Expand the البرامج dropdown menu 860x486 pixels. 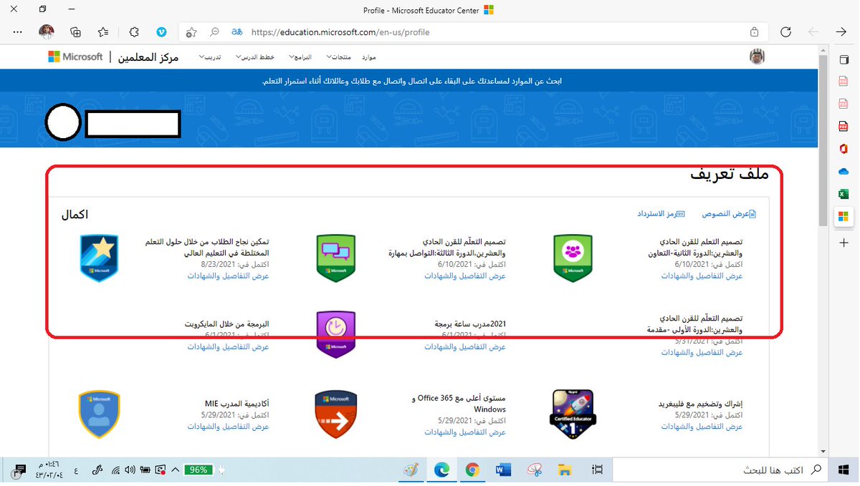pyautogui.click(x=300, y=57)
